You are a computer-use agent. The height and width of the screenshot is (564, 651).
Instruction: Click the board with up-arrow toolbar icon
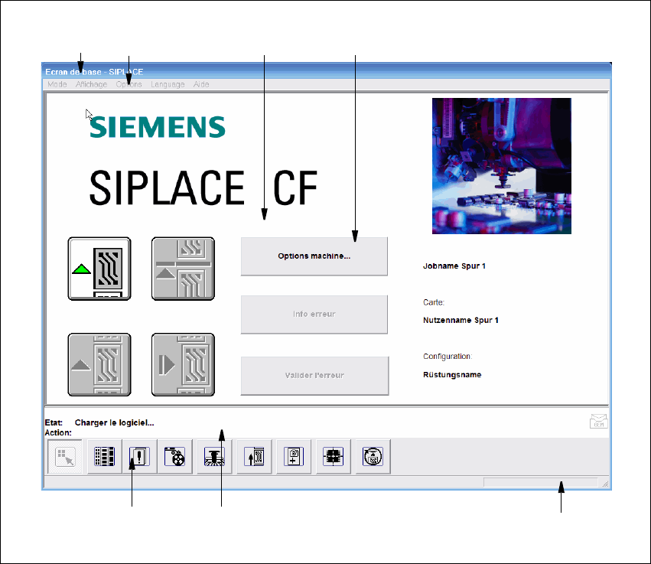pyautogui.click(x=254, y=457)
